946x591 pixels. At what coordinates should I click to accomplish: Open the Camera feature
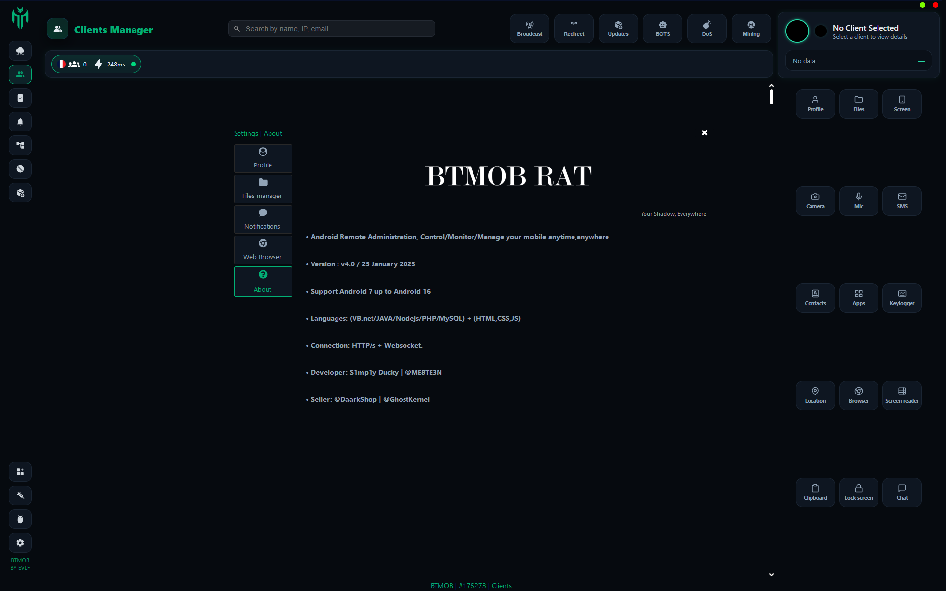(815, 201)
